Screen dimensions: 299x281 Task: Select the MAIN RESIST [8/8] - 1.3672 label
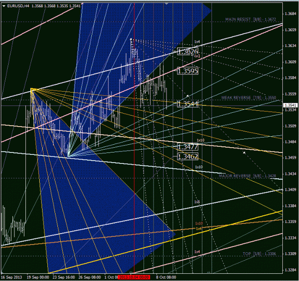(x=251, y=19)
